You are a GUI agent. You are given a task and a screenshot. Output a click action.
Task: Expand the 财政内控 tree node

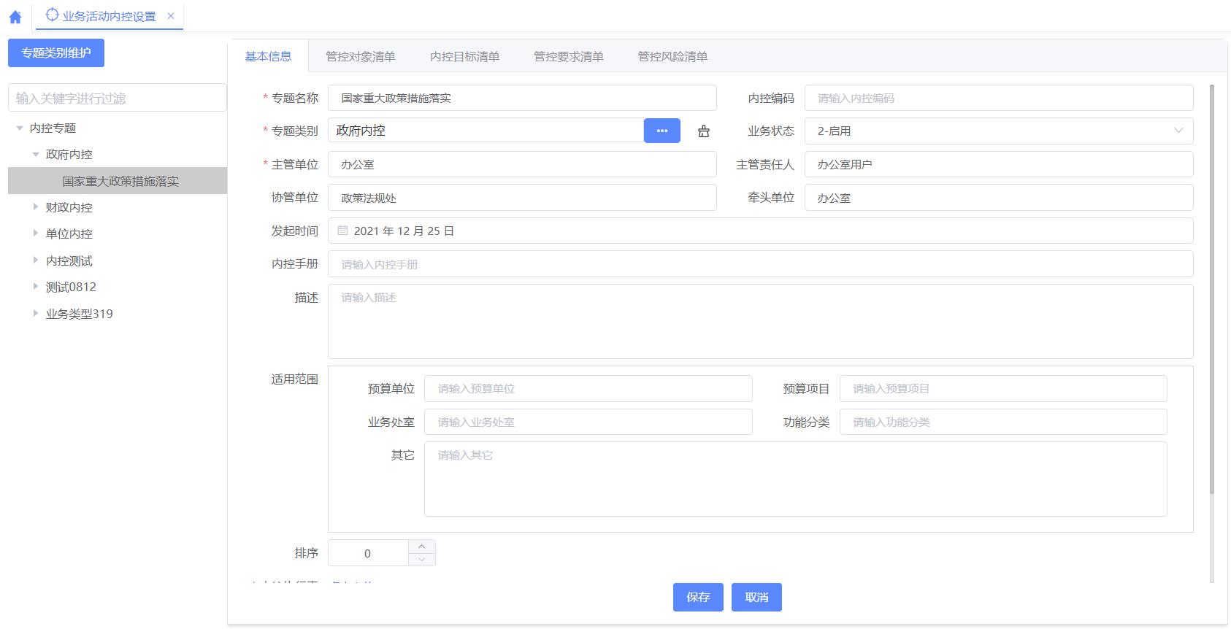coord(36,207)
